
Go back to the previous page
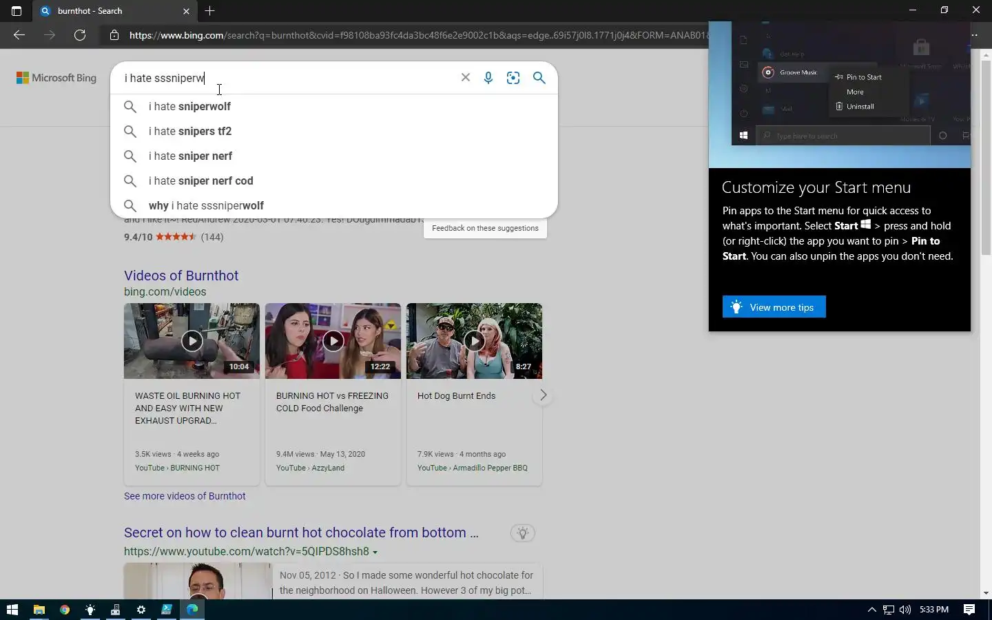19,35
